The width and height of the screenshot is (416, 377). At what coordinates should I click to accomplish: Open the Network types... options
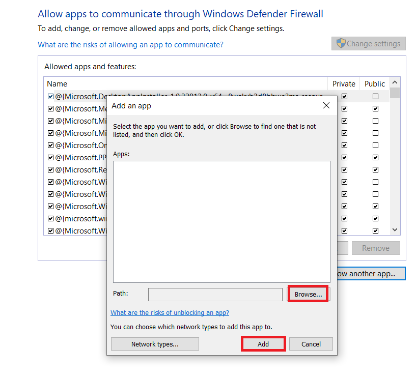155,344
